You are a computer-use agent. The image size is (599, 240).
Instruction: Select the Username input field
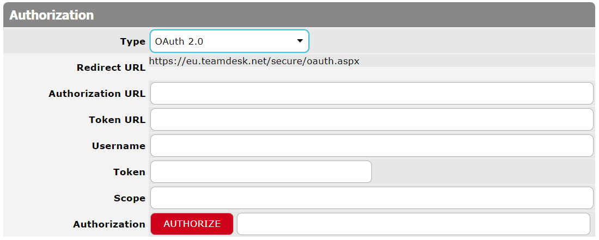click(371, 146)
